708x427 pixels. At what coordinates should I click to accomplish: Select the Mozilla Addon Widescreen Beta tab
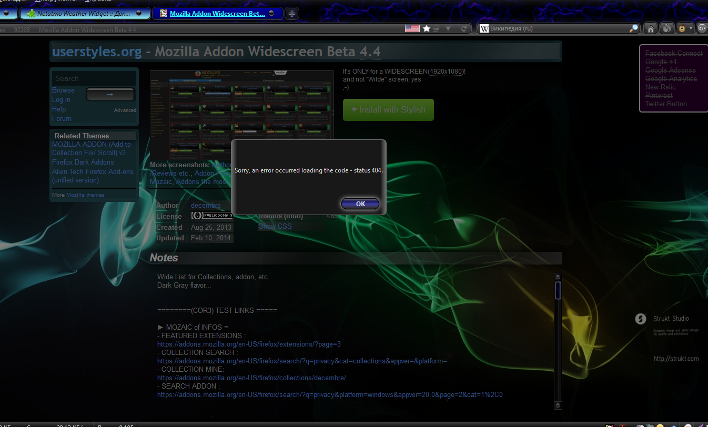point(218,14)
